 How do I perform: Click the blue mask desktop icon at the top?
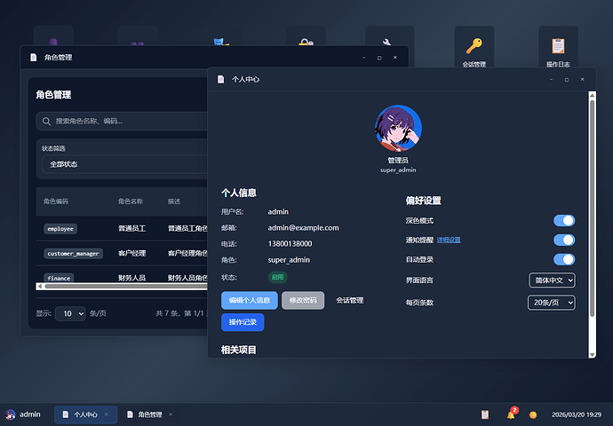coord(221,42)
